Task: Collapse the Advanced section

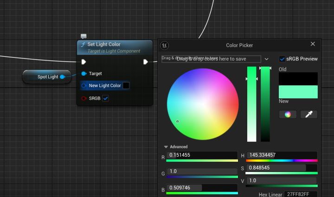Action: [x=167, y=147]
